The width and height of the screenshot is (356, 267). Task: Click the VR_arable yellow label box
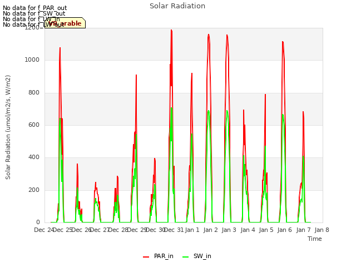65,23
